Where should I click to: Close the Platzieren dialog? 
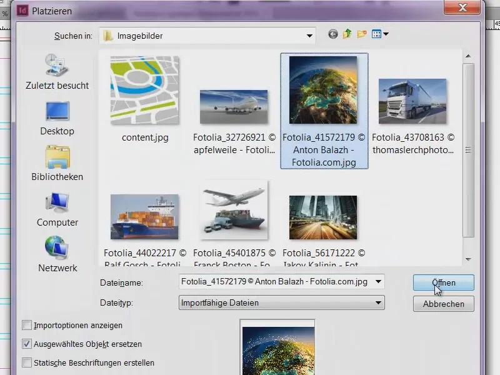pos(462,7)
